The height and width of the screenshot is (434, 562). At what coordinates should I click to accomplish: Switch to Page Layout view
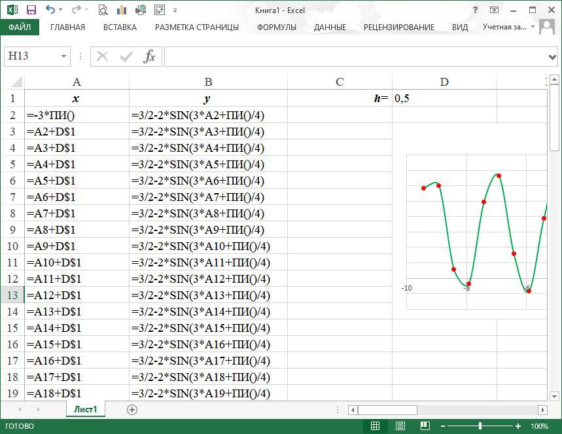click(x=399, y=426)
